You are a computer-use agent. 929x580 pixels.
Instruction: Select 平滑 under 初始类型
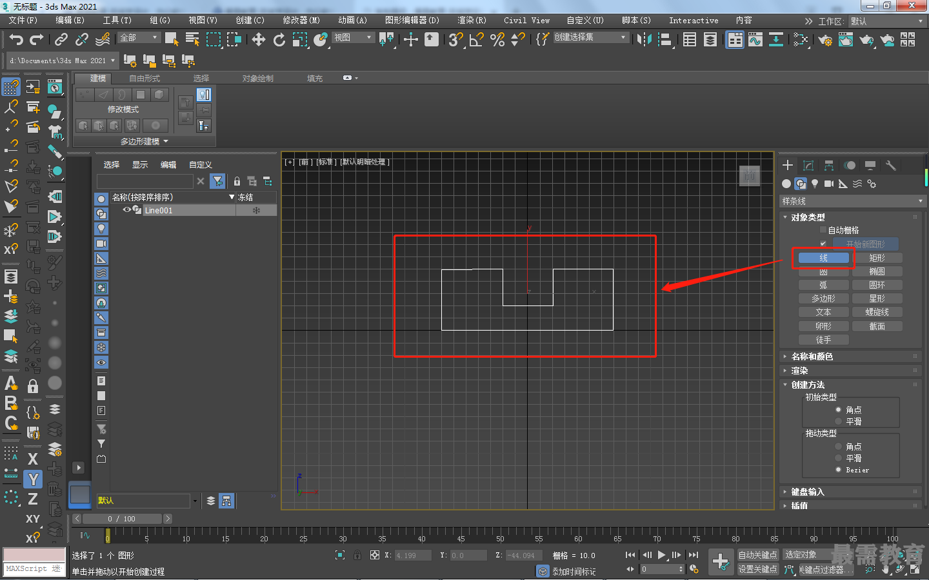839,421
